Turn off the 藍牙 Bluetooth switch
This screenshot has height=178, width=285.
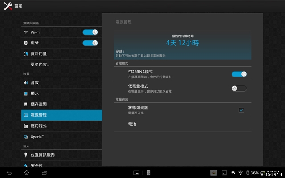point(90,43)
